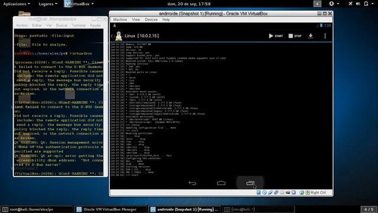Click the 4 / 5 workspace switcher
The height and width of the screenshot is (213, 378).
click(x=369, y=209)
